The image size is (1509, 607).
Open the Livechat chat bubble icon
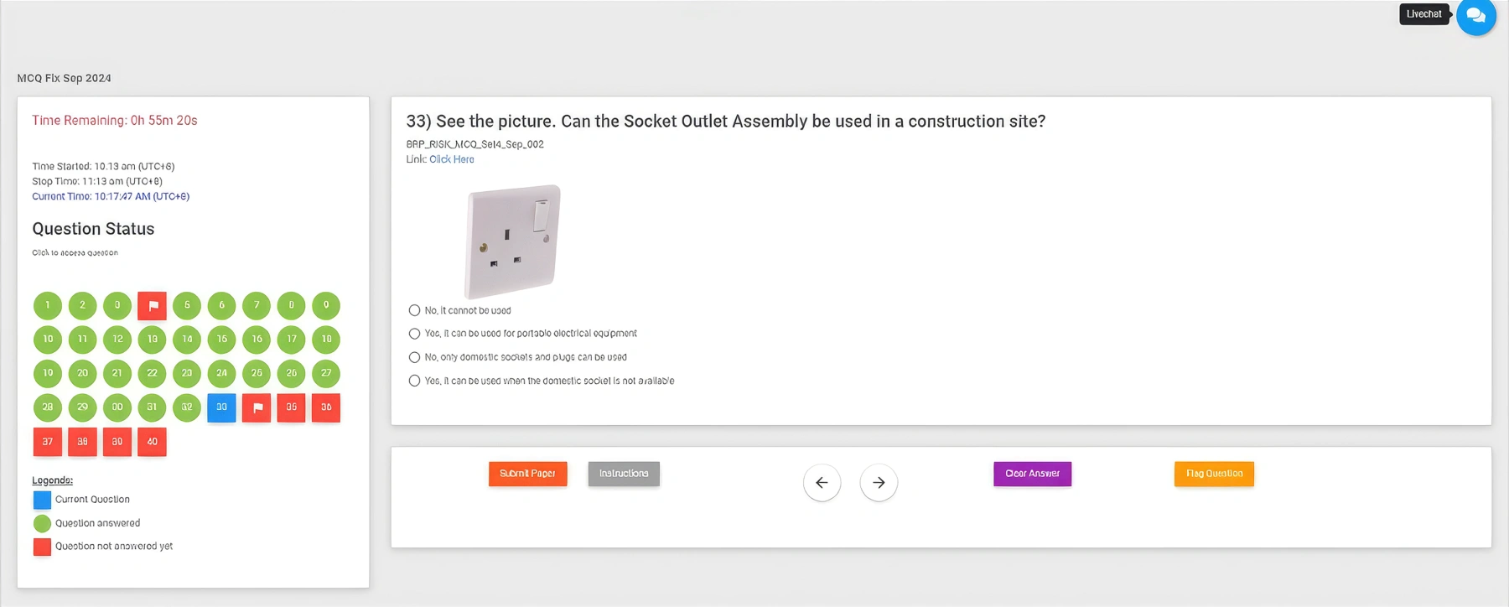tap(1475, 16)
